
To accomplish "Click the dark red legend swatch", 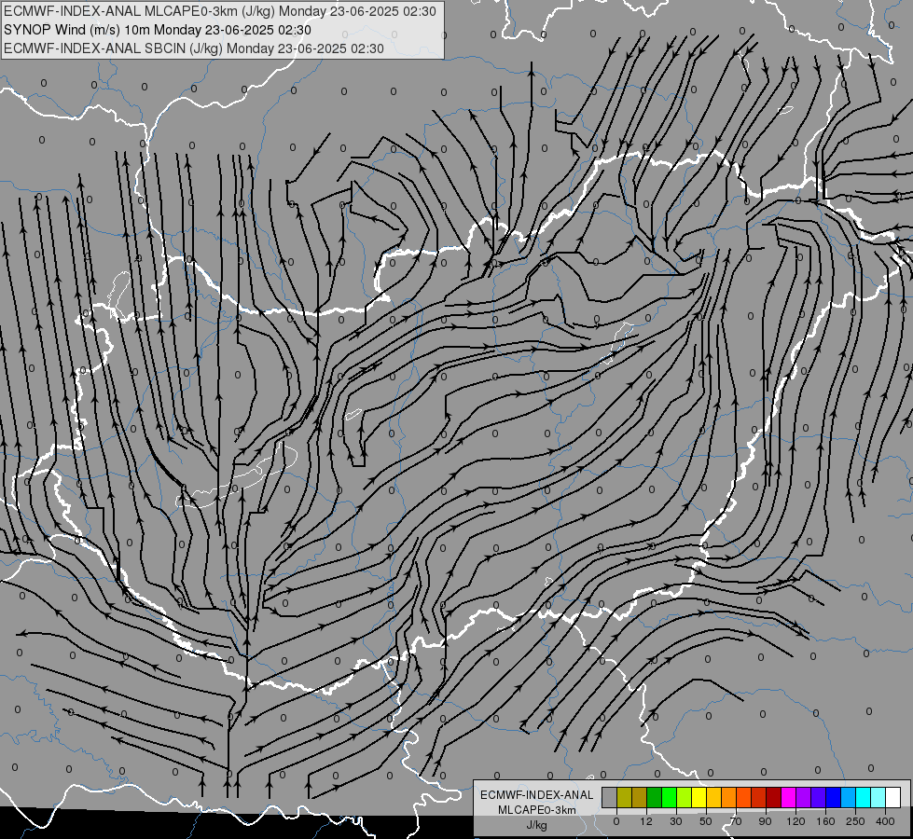I will coord(774,797).
